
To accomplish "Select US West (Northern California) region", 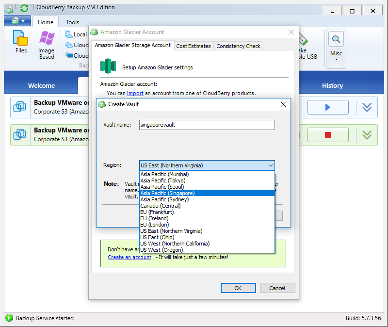I will point(207,244).
